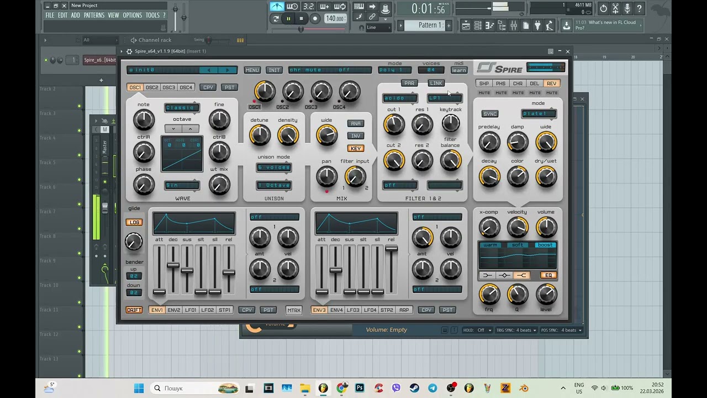Open the poly 1 mode dropdown
Screen dimensions: 707x398
(395, 70)
